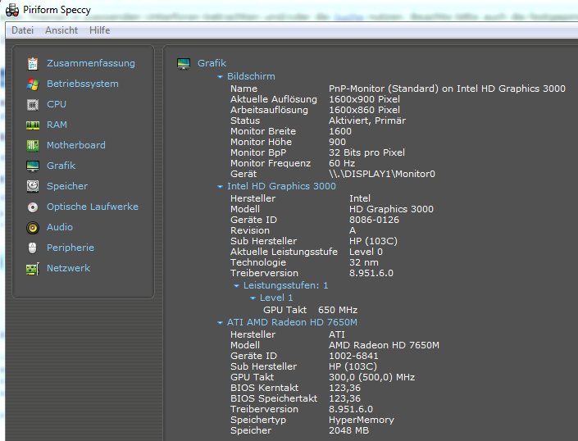Image resolution: width=578 pixels, height=441 pixels.
Task: Click the 8086-0126 device ID value
Action: (x=374, y=220)
